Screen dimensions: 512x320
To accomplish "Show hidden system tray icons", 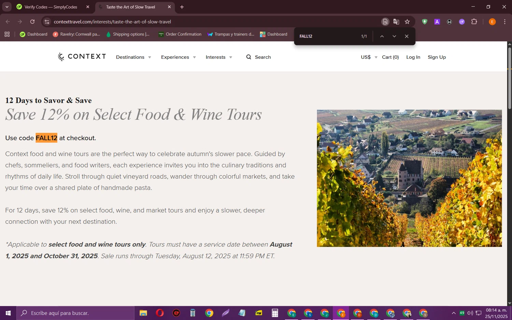I will (x=454, y=313).
